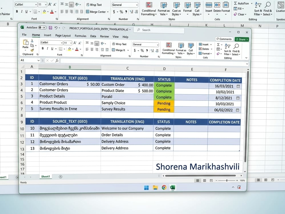Viewport: 285px width, 214px height.
Task: Click the Cut scissors icon
Action: [32, 41]
